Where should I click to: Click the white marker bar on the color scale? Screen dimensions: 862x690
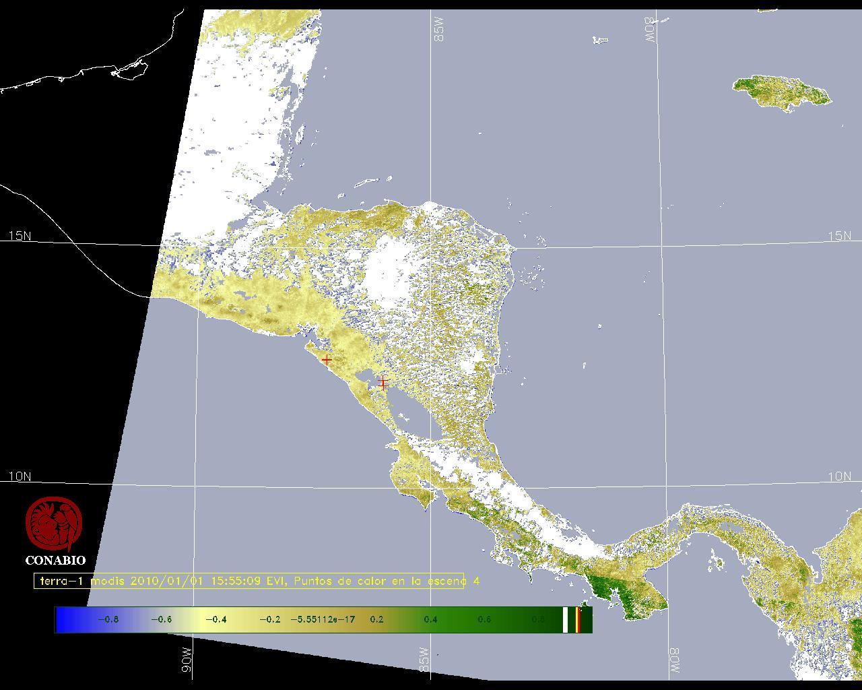(x=566, y=619)
